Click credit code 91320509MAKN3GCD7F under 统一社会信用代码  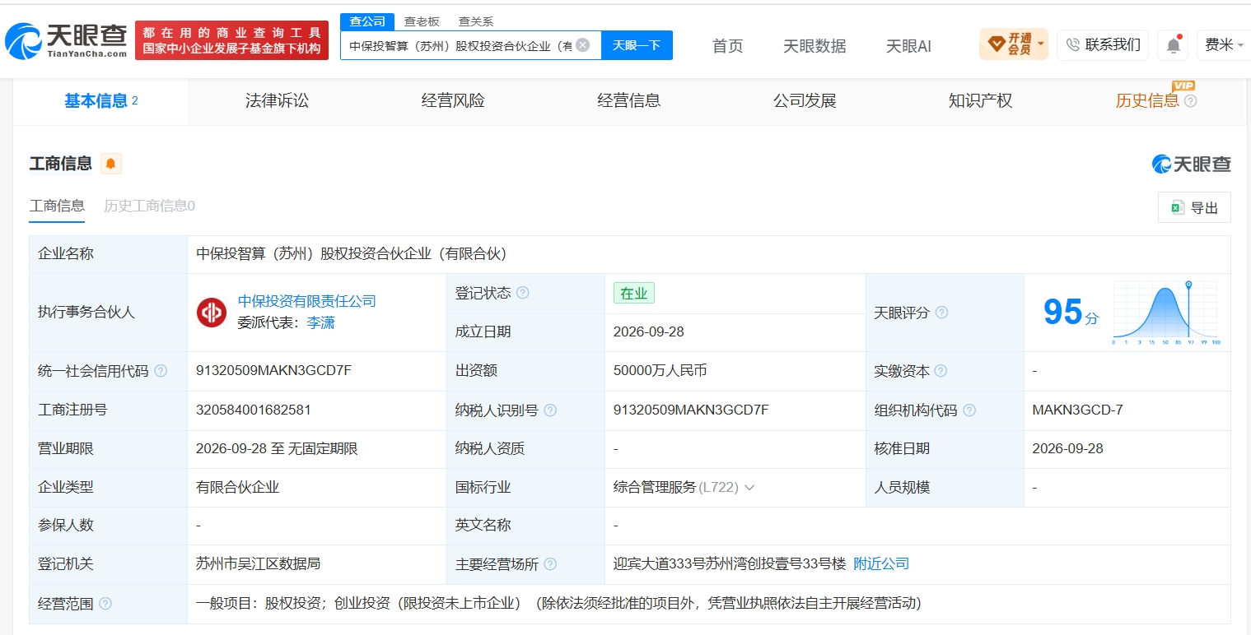(273, 371)
